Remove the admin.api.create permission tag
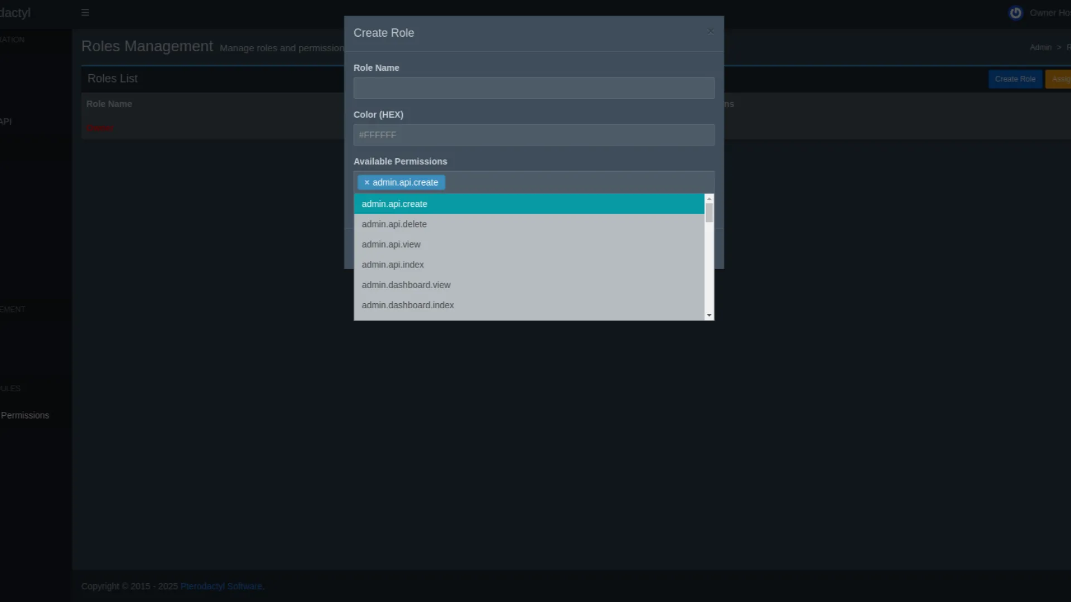 pyautogui.click(x=366, y=182)
